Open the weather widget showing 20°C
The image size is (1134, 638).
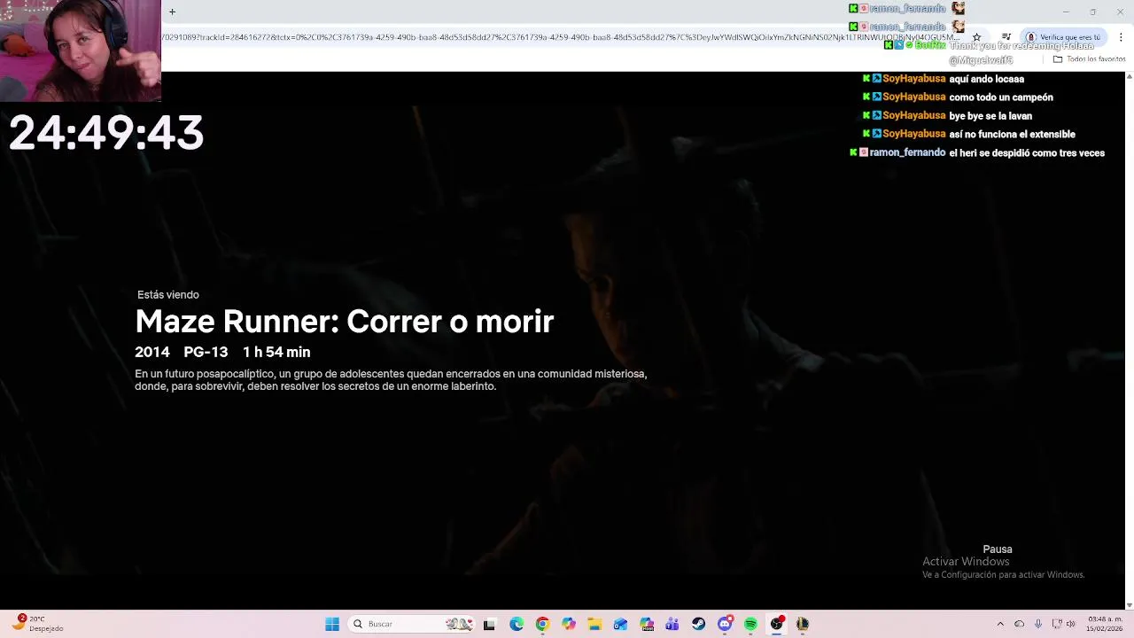click(x=37, y=624)
